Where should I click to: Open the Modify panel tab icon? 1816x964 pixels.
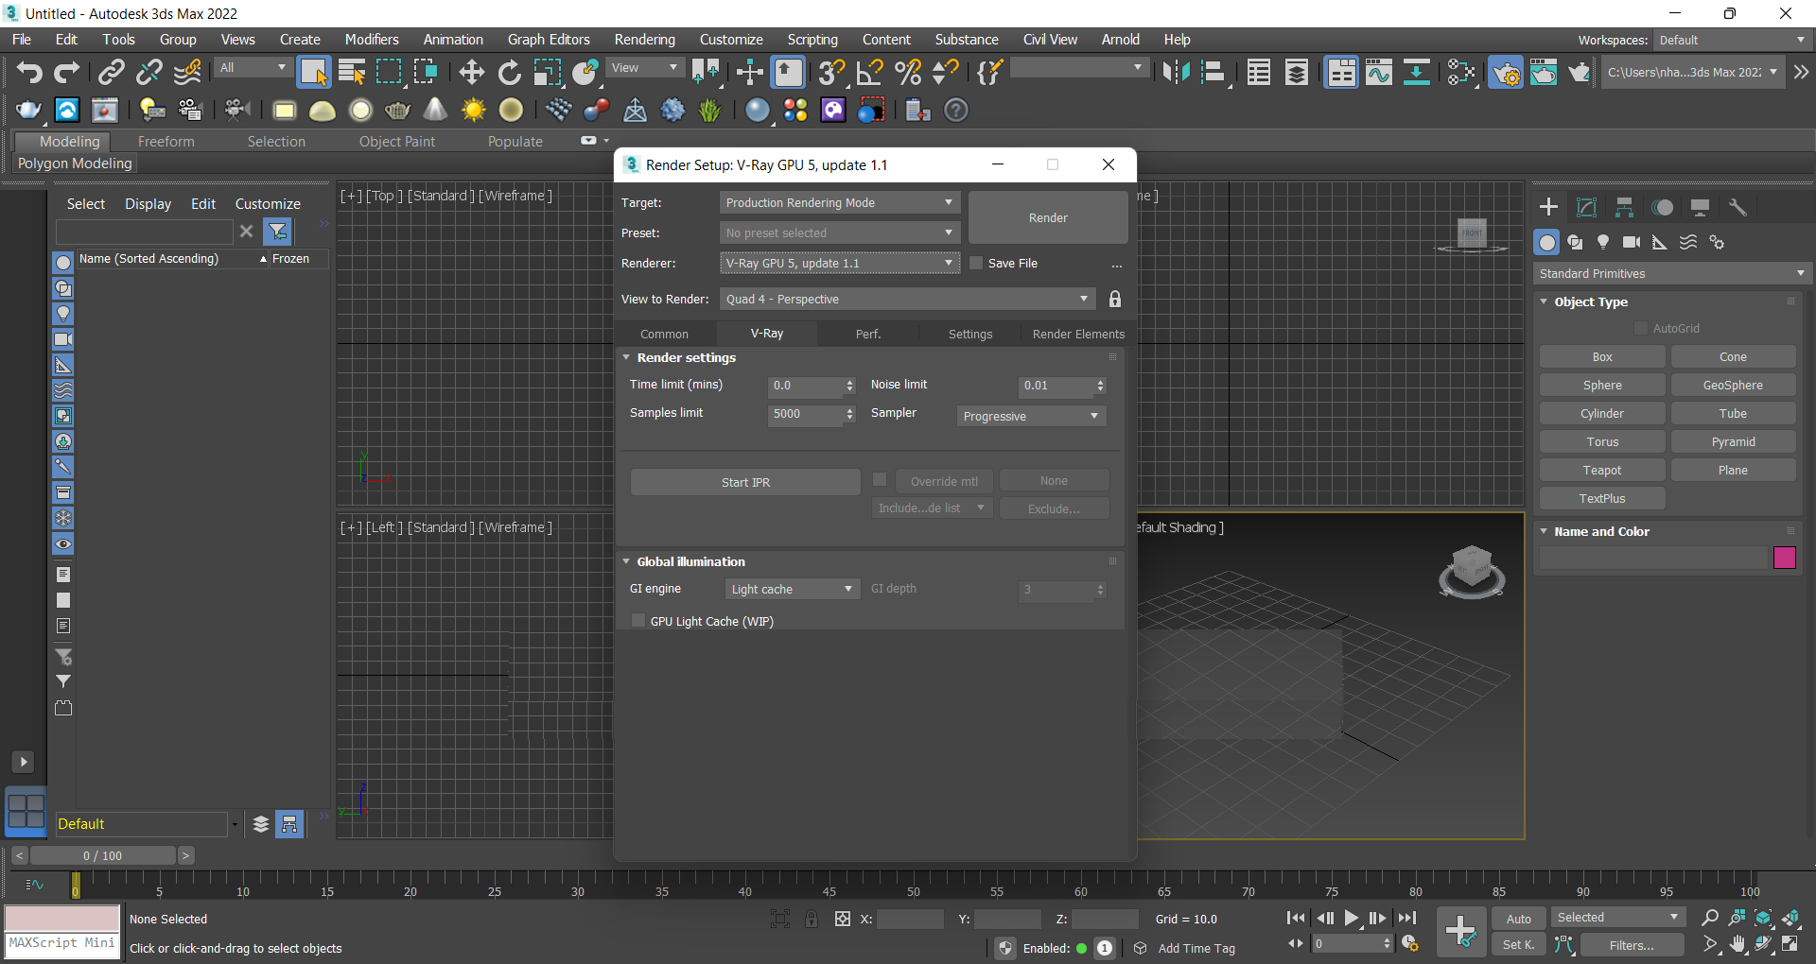click(1586, 207)
